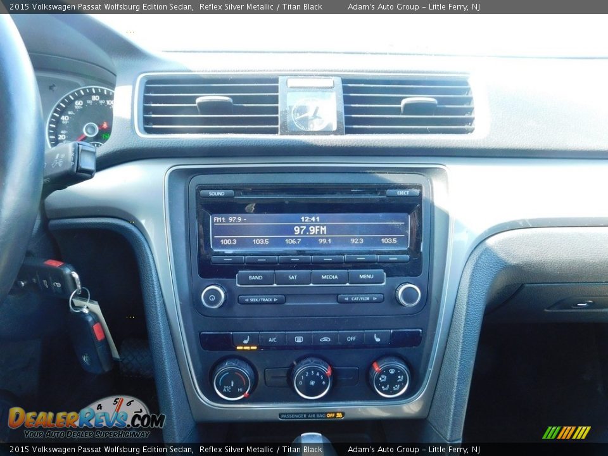Switch to SAT radio
The image size is (608, 456).
[x=293, y=277]
